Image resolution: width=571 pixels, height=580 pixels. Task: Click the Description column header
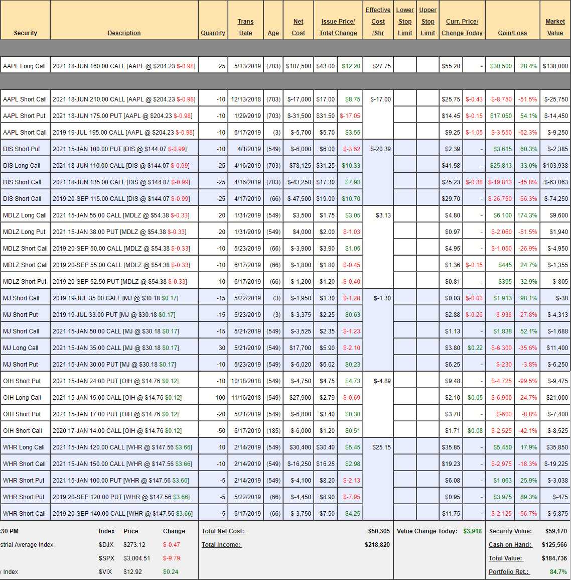tap(124, 33)
